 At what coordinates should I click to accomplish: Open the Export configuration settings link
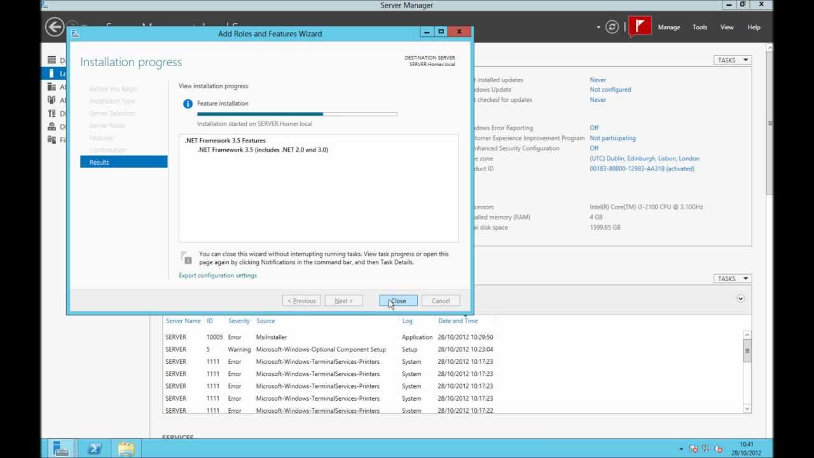click(217, 275)
